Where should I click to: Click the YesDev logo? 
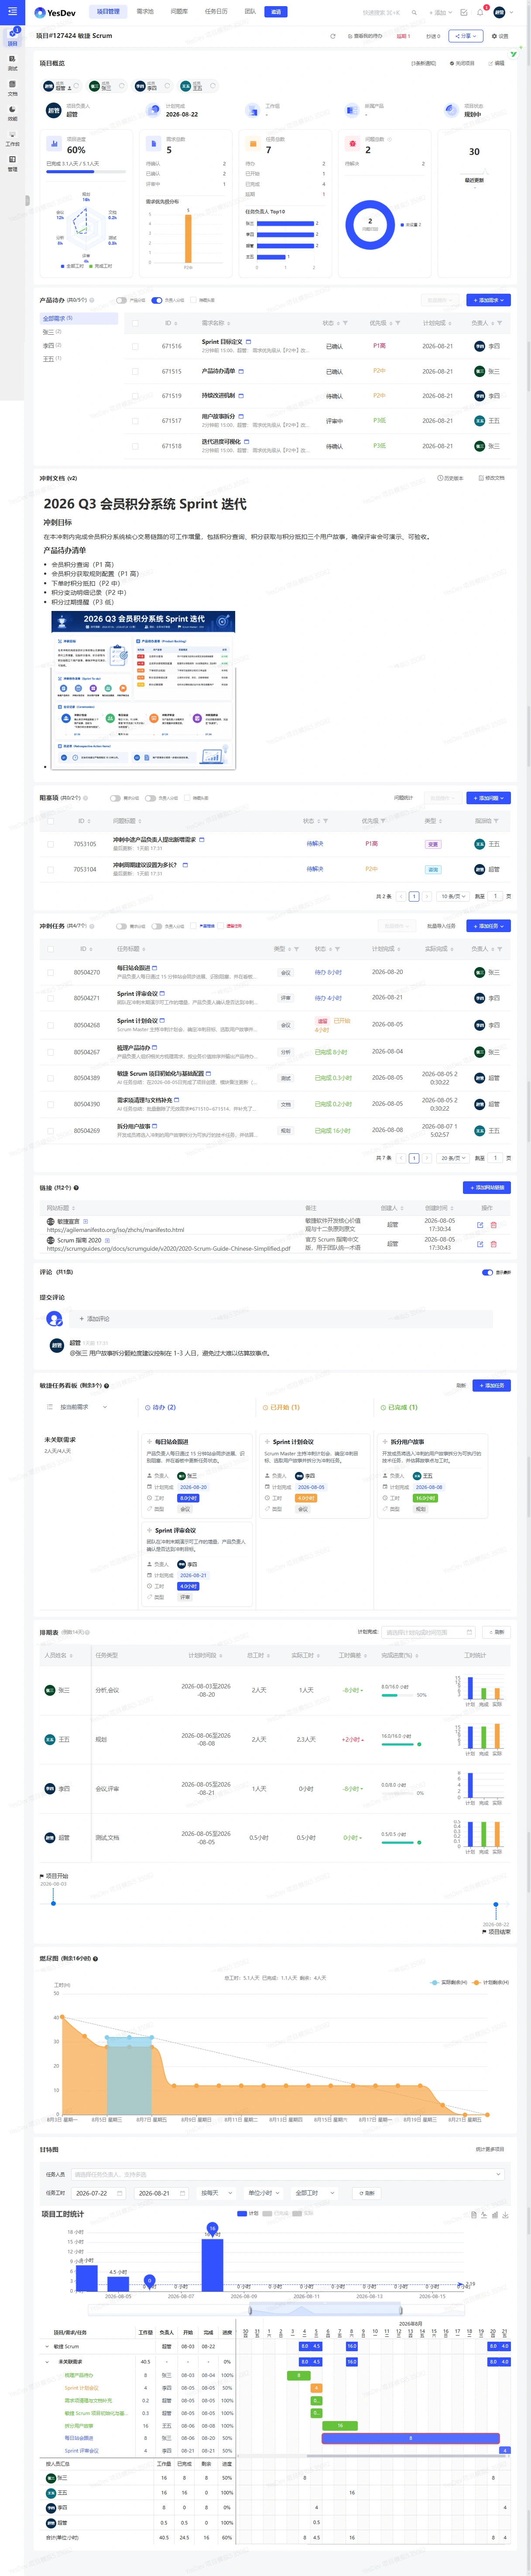55,13
